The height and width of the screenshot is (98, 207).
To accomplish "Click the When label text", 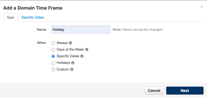I will pyautogui.click(x=41, y=43).
